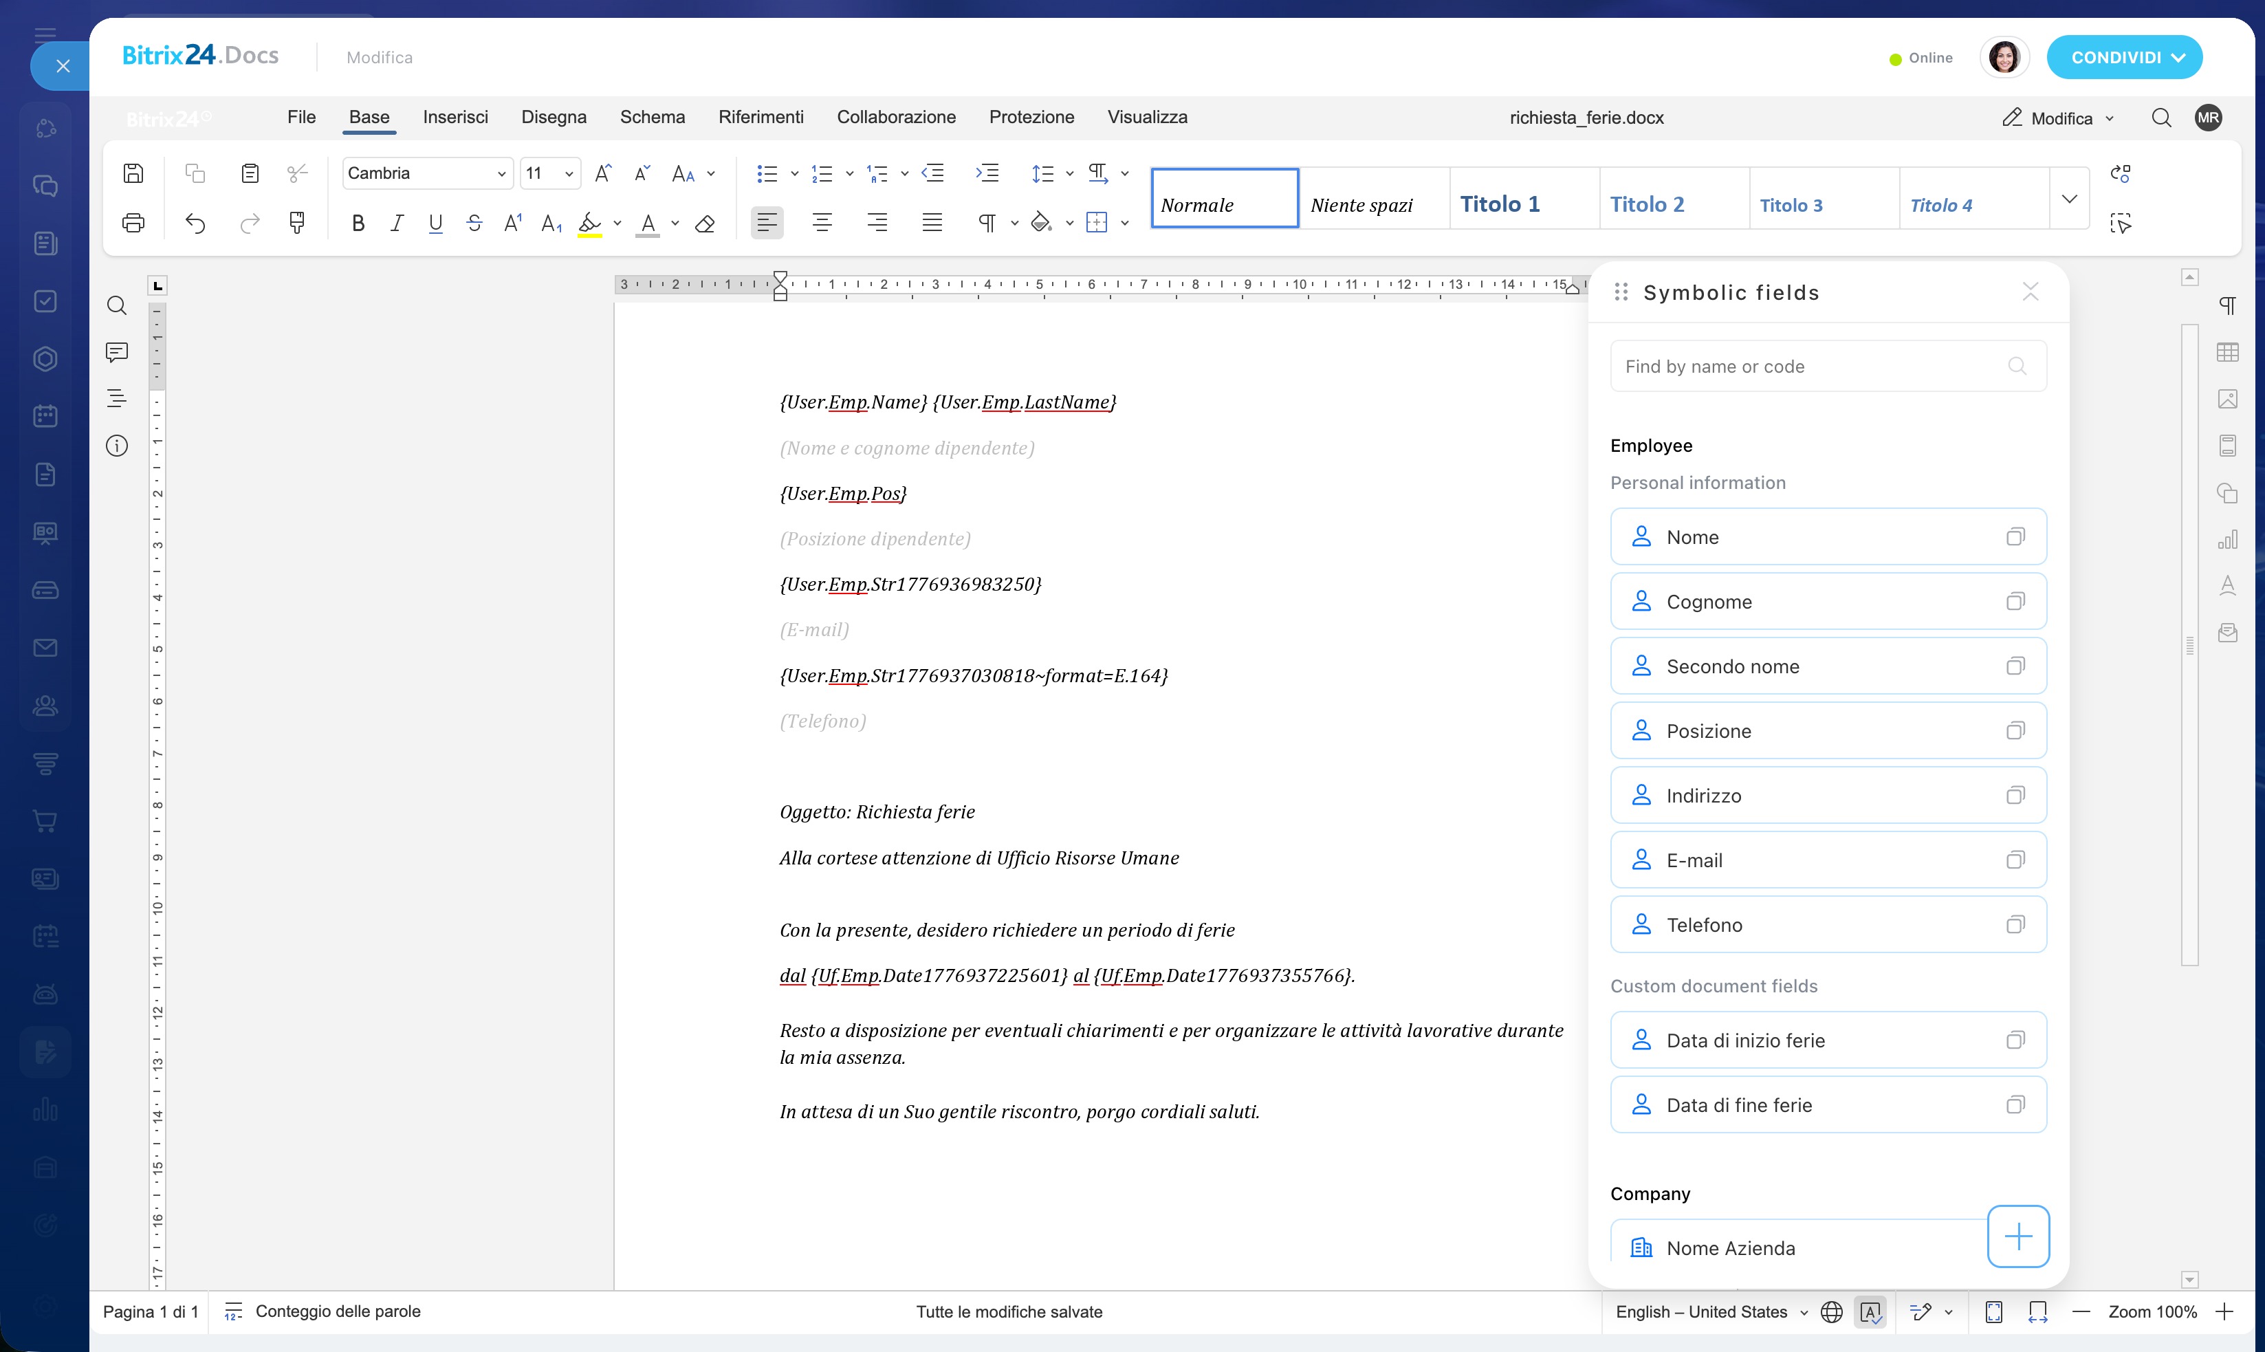
Task: Click the Save document icon
Action: (133, 173)
